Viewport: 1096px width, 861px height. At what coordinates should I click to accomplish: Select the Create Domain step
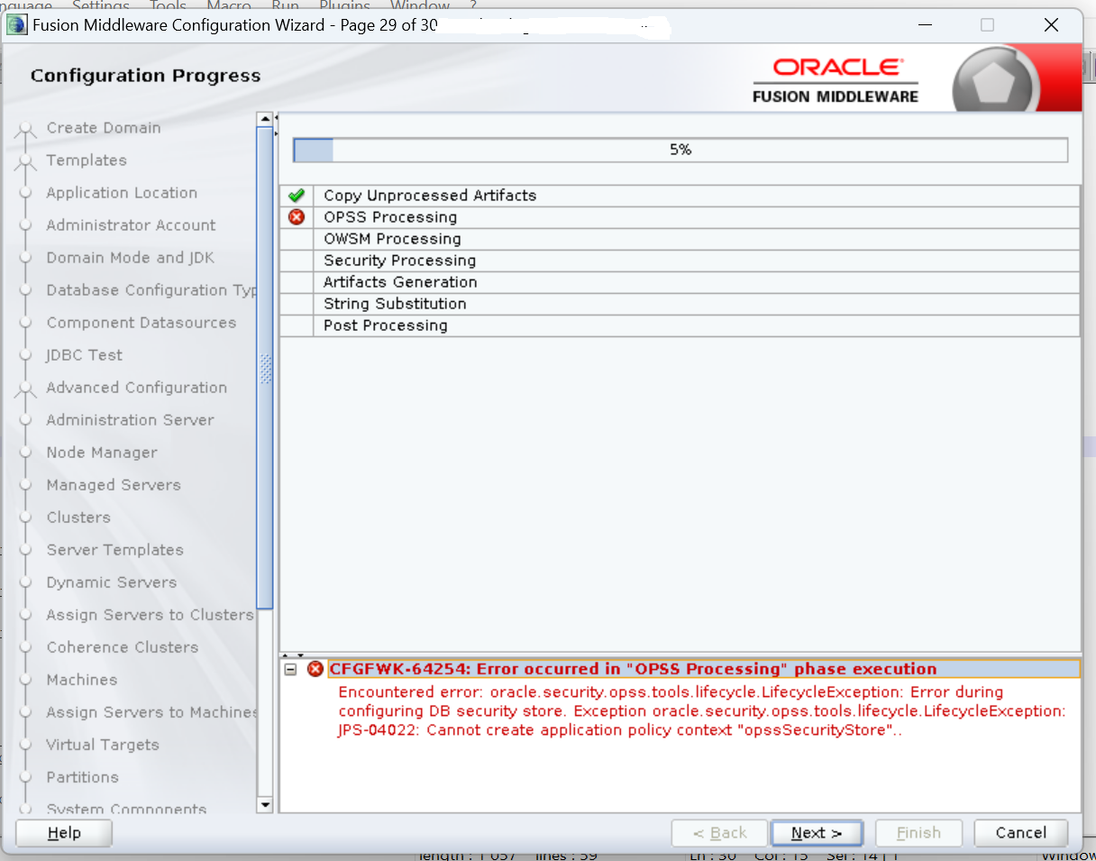pos(104,128)
